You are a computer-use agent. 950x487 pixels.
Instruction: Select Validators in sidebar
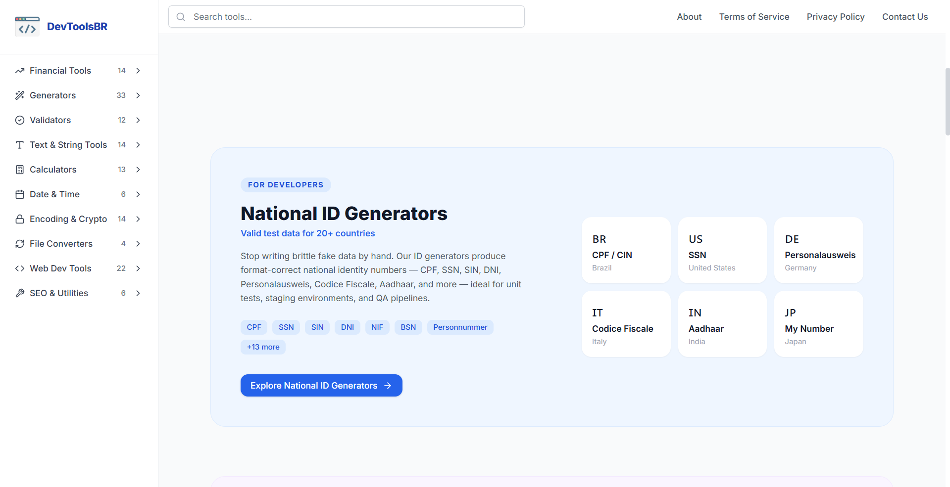(79, 120)
